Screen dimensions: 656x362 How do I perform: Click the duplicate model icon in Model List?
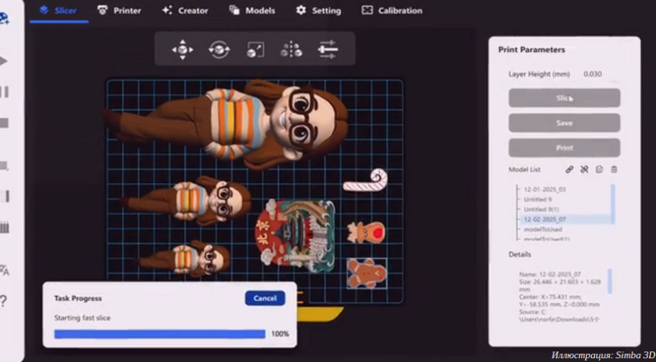[599, 170]
